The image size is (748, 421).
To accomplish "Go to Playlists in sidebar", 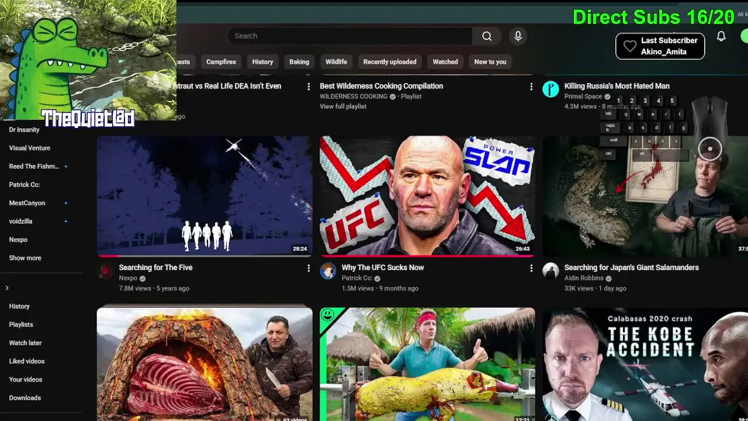I will tap(21, 325).
